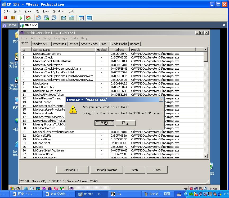Image resolution: width=229 pixels, height=198 pixels.
Task: Close the Warning Unhook ALL dialog
Action: coord(161,100)
